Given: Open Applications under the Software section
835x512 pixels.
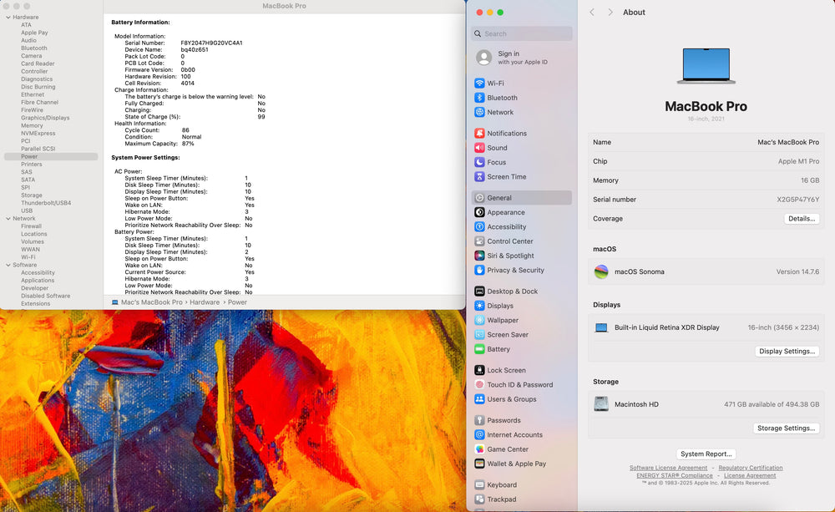Looking at the screenshot, I should tap(38, 281).
